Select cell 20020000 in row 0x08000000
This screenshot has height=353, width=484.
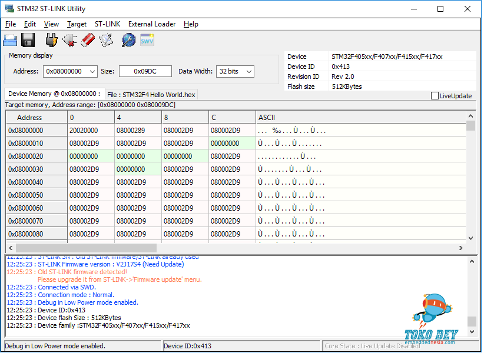click(91, 131)
